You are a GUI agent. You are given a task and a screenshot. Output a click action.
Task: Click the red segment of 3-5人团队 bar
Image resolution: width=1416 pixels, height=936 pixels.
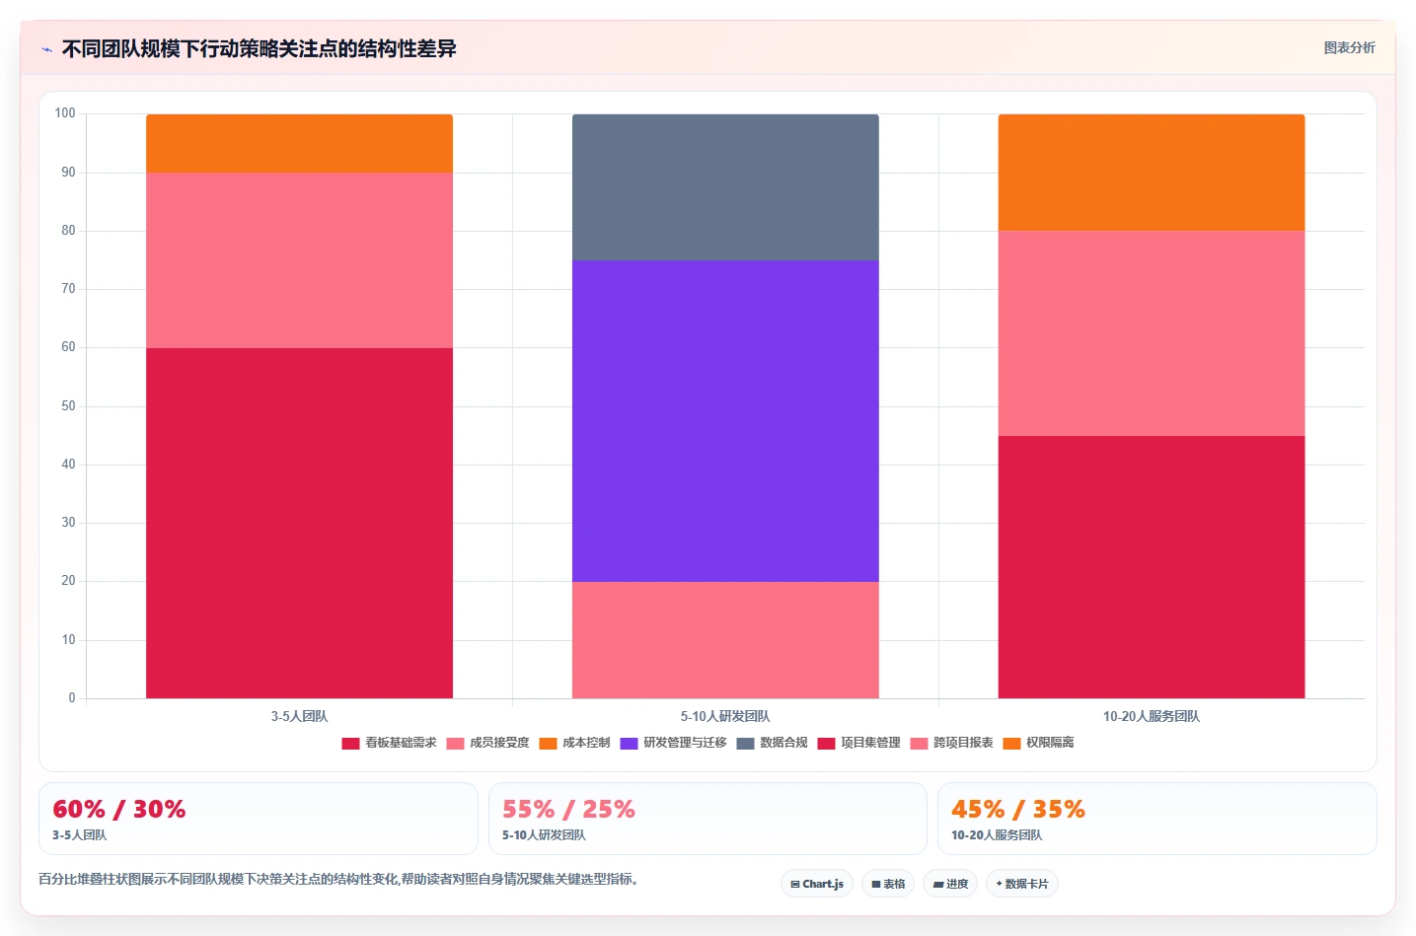[299, 523]
